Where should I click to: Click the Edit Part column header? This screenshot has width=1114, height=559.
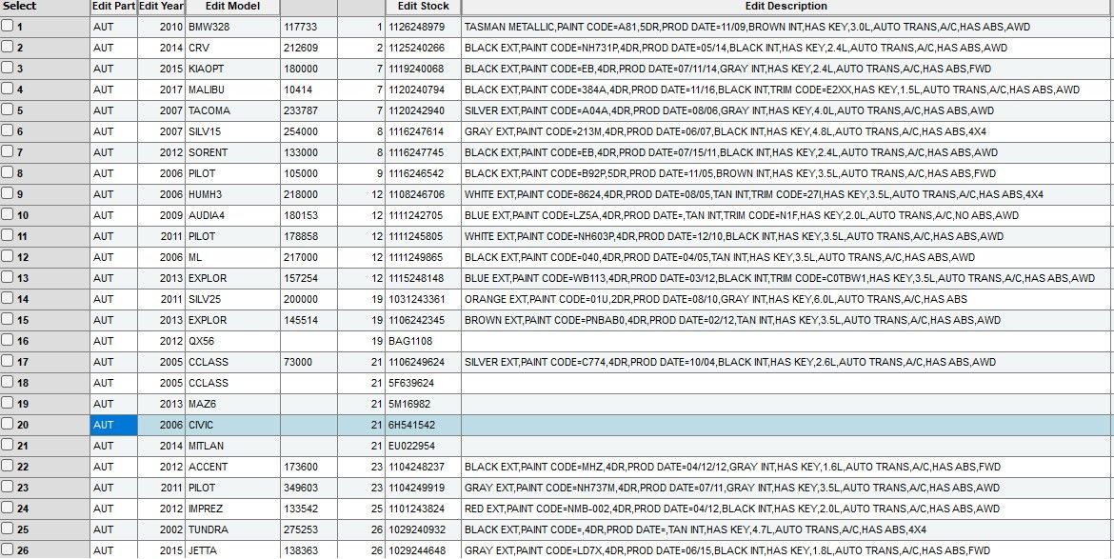click(113, 7)
